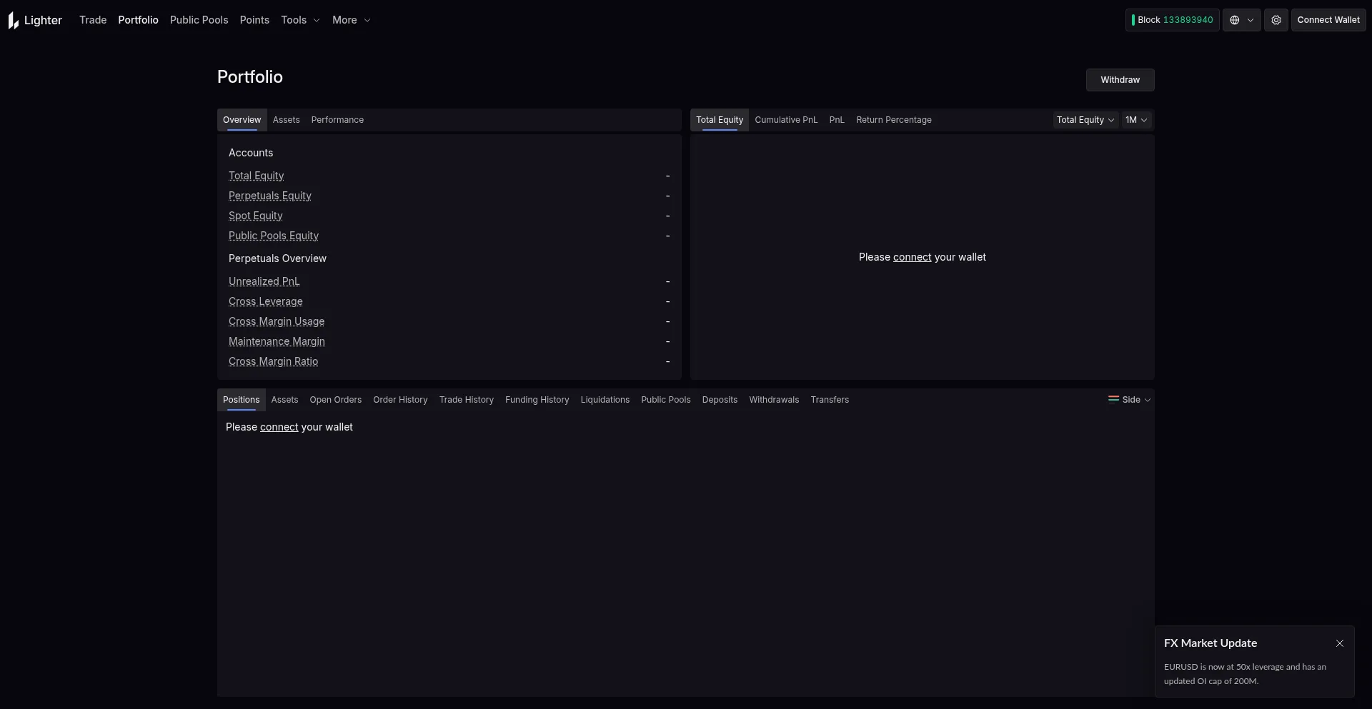
Task: Open the Total Equity chart dropdown
Action: tap(1085, 120)
